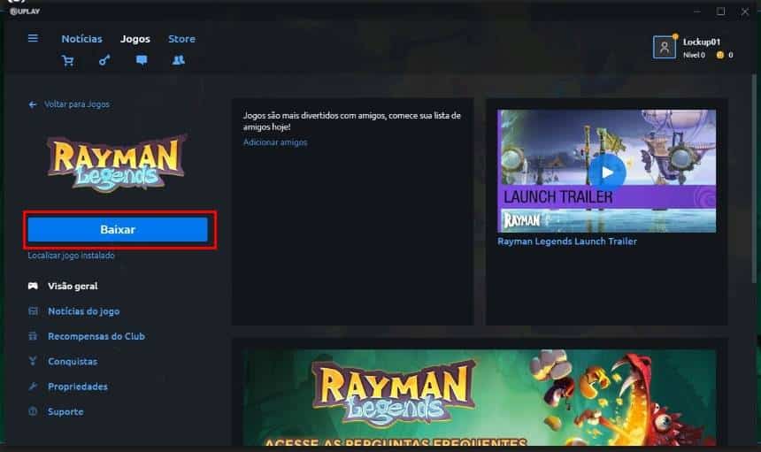The image size is (761, 452).
Task: Click the Nível 0 level text
Action: (694, 56)
